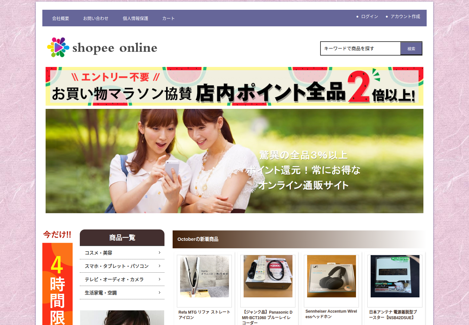The image size is (469, 325).
Task: Select the スマホ・タブレット・パソコン category text
Action: pos(117,266)
